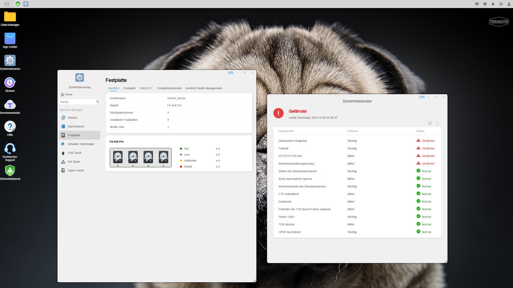This screenshot has width=513, height=288.
Task: Open Hot Spare in the sidebar
Action: pos(80,162)
